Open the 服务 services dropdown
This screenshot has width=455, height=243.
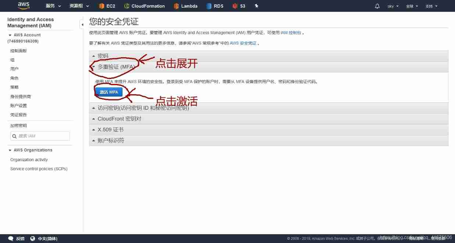pyautogui.click(x=53, y=6)
